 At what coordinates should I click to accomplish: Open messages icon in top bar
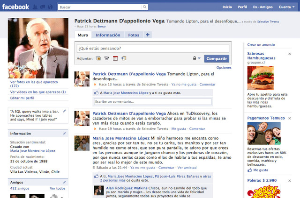pyautogui.click(x=43, y=7)
